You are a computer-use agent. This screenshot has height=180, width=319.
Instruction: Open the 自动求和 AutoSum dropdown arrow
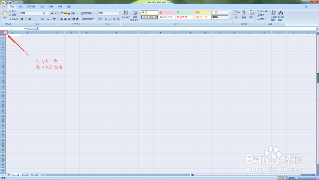[x=269, y=12]
